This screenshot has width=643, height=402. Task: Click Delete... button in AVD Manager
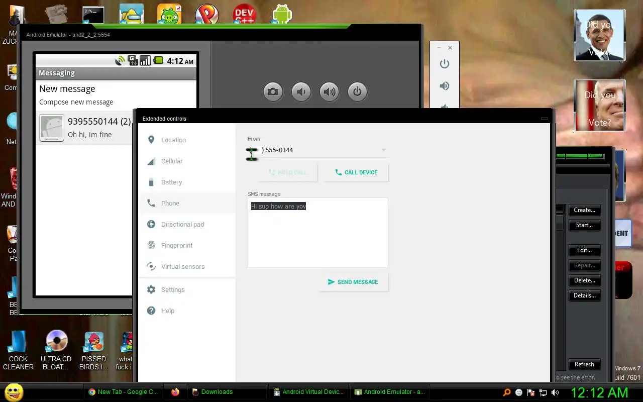[584, 280]
